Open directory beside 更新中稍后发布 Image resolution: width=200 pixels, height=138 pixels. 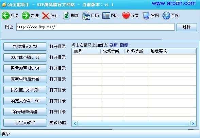click(58, 79)
